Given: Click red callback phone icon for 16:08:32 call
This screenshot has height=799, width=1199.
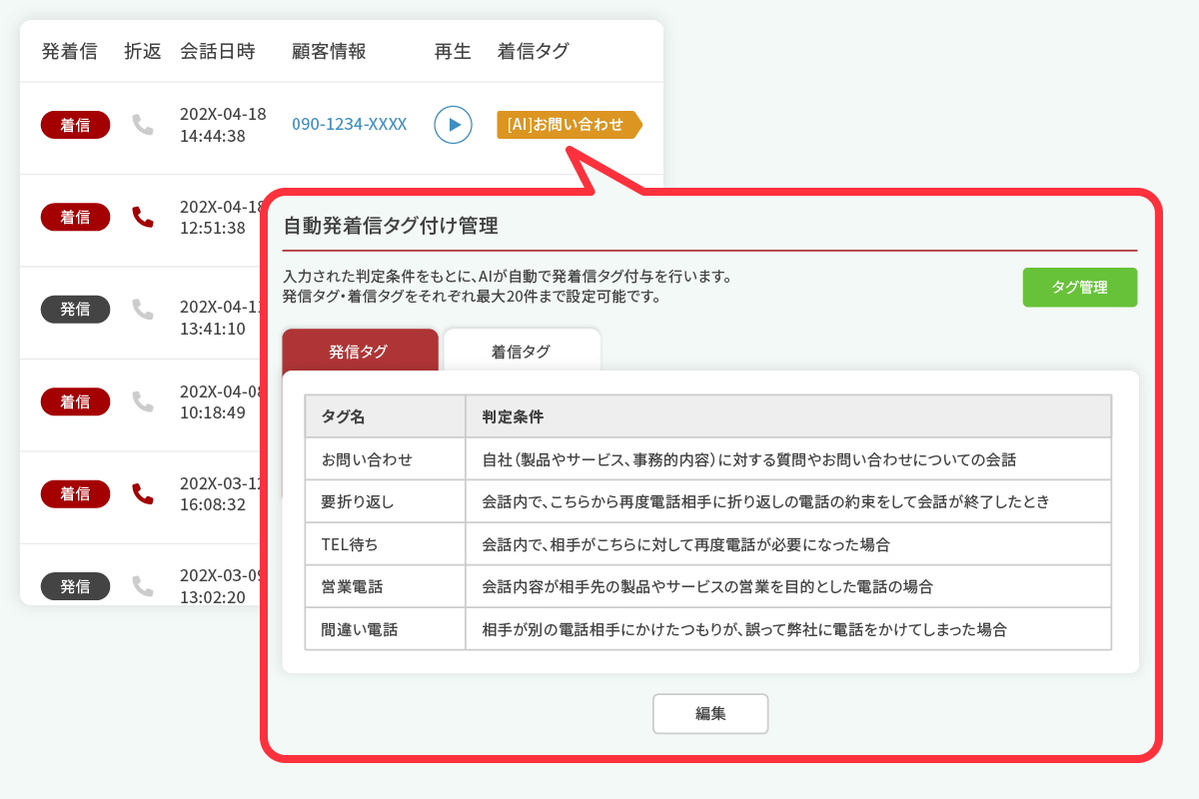Looking at the screenshot, I should pos(143,493).
